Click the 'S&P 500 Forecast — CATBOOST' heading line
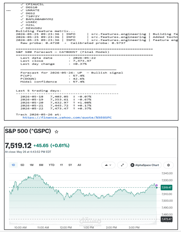The width and height of the screenshot is (181, 232). pyautogui.click(x=63, y=52)
